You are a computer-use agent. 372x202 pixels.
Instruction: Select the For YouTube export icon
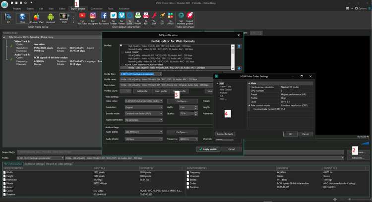tap(82, 18)
